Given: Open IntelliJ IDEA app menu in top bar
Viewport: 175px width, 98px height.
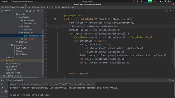Looking at the screenshot, I should (x=23, y=1).
